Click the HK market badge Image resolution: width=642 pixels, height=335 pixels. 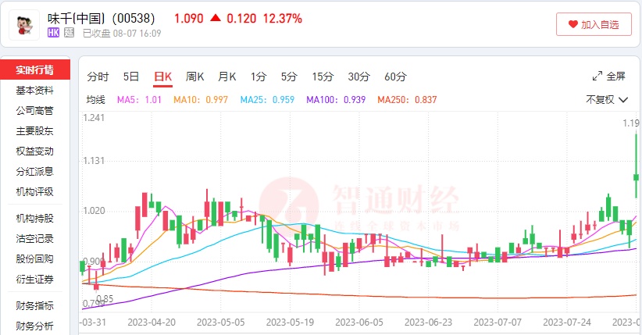[x=53, y=33]
